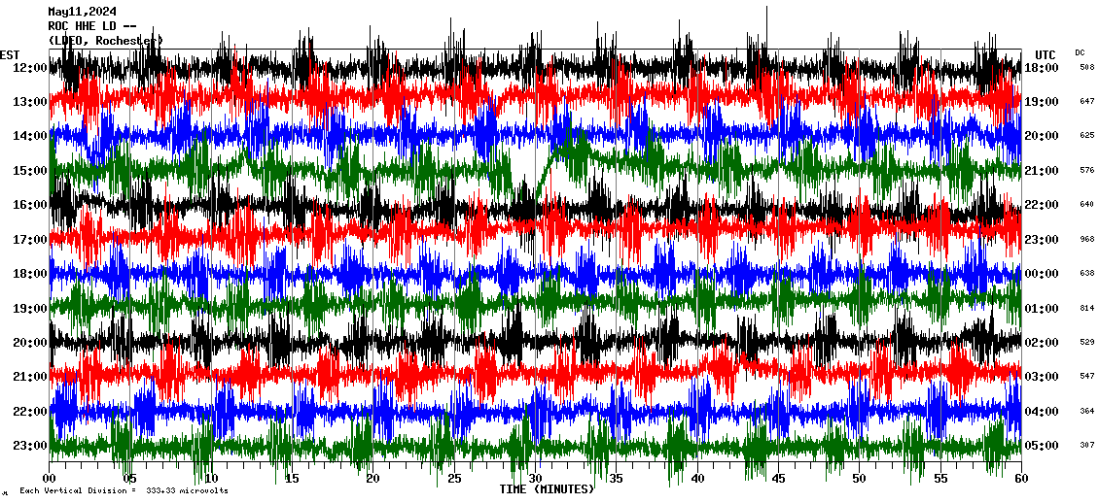Click the 60 minute axis tick label

click(1020, 479)
